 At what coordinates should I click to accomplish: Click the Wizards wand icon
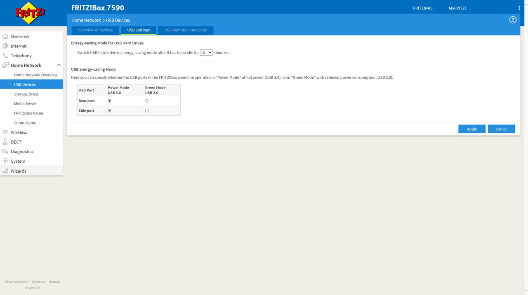5,171
